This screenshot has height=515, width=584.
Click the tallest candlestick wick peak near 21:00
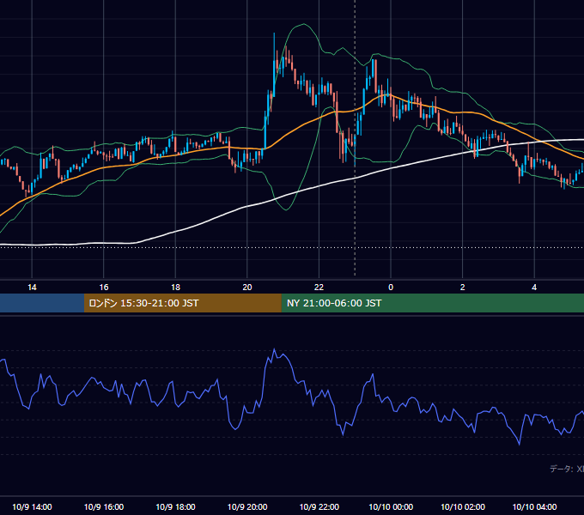tap(274, 33)
